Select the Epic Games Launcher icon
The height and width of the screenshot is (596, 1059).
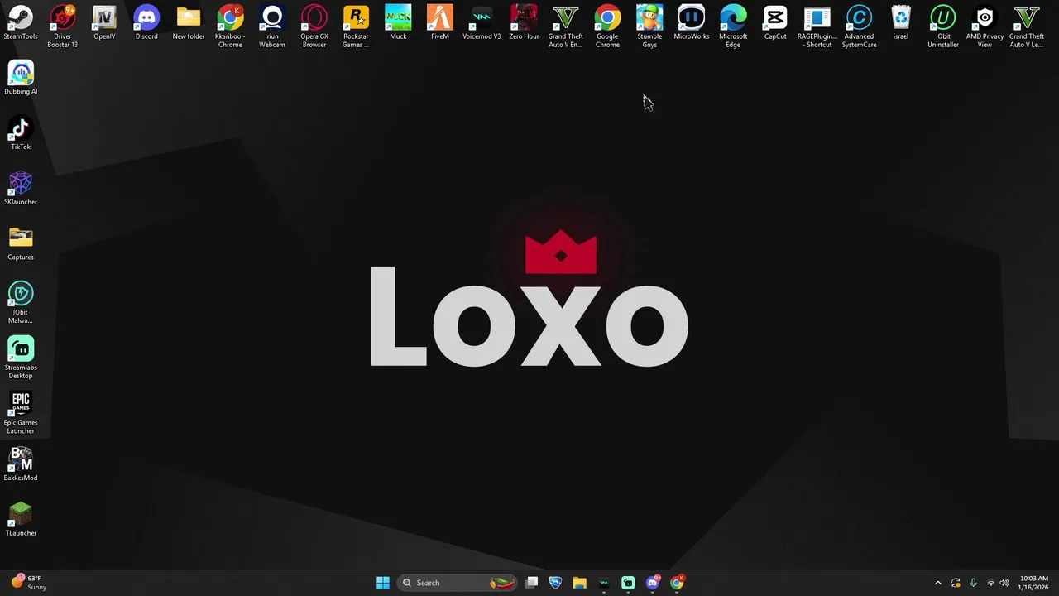pyautogui.click(x=21, y=412)
